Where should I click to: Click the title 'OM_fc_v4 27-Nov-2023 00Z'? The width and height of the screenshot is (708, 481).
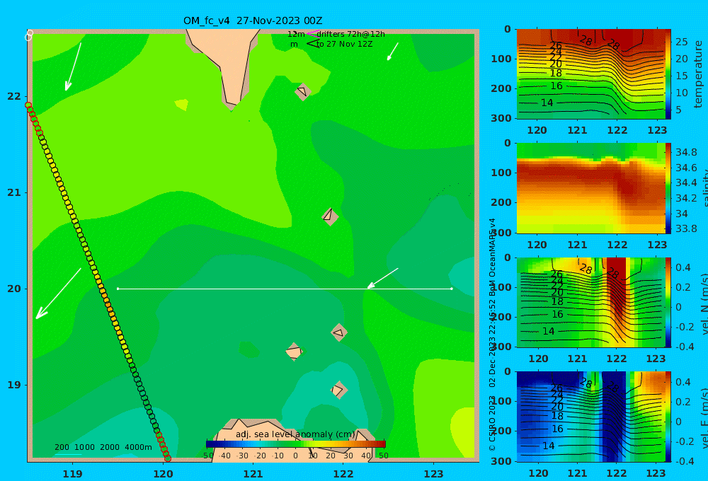point(253,21)
